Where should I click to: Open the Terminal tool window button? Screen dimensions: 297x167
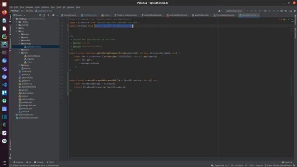[39, 162]
